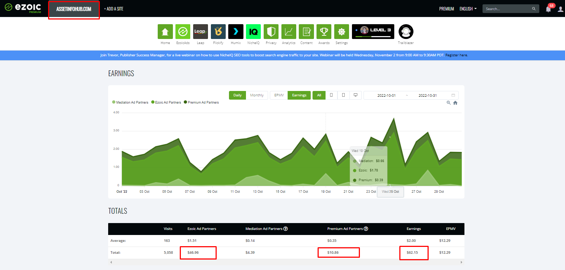The width and height of the screenshot is (565, 270).
Task: Click the search magnifier icon
Action: click(x=534, y=9)
